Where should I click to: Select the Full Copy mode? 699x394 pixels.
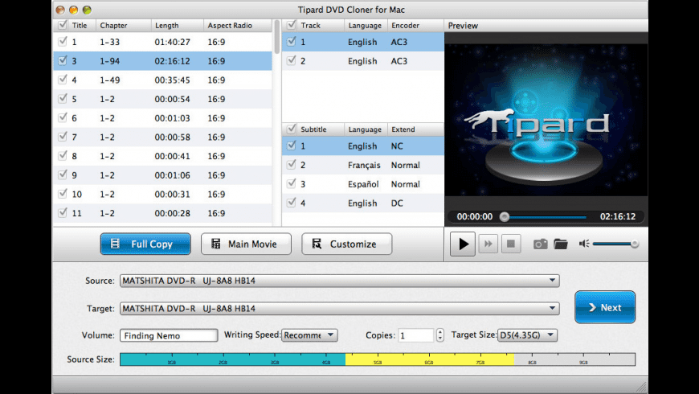(145, 244)
